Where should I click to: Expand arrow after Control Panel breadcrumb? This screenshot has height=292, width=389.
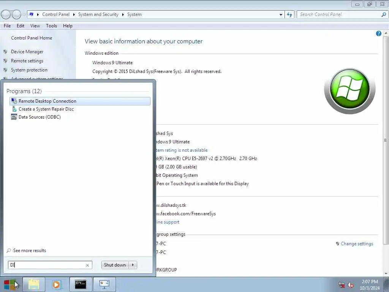pos(74,15)
